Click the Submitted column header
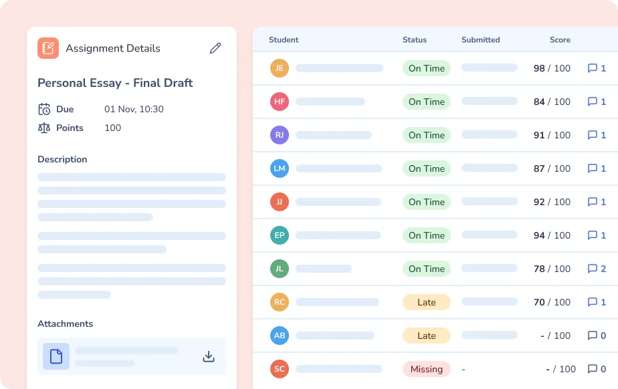Screen dimensions: 618x389 (480, 39)
